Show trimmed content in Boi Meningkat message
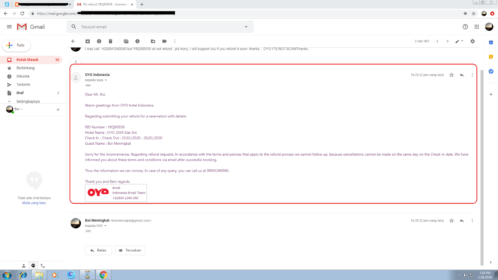Screen dimensions: 498x280 point(88,231)
